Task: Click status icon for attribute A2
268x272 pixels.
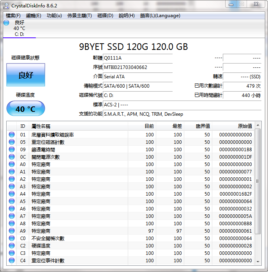Action: 12,179
